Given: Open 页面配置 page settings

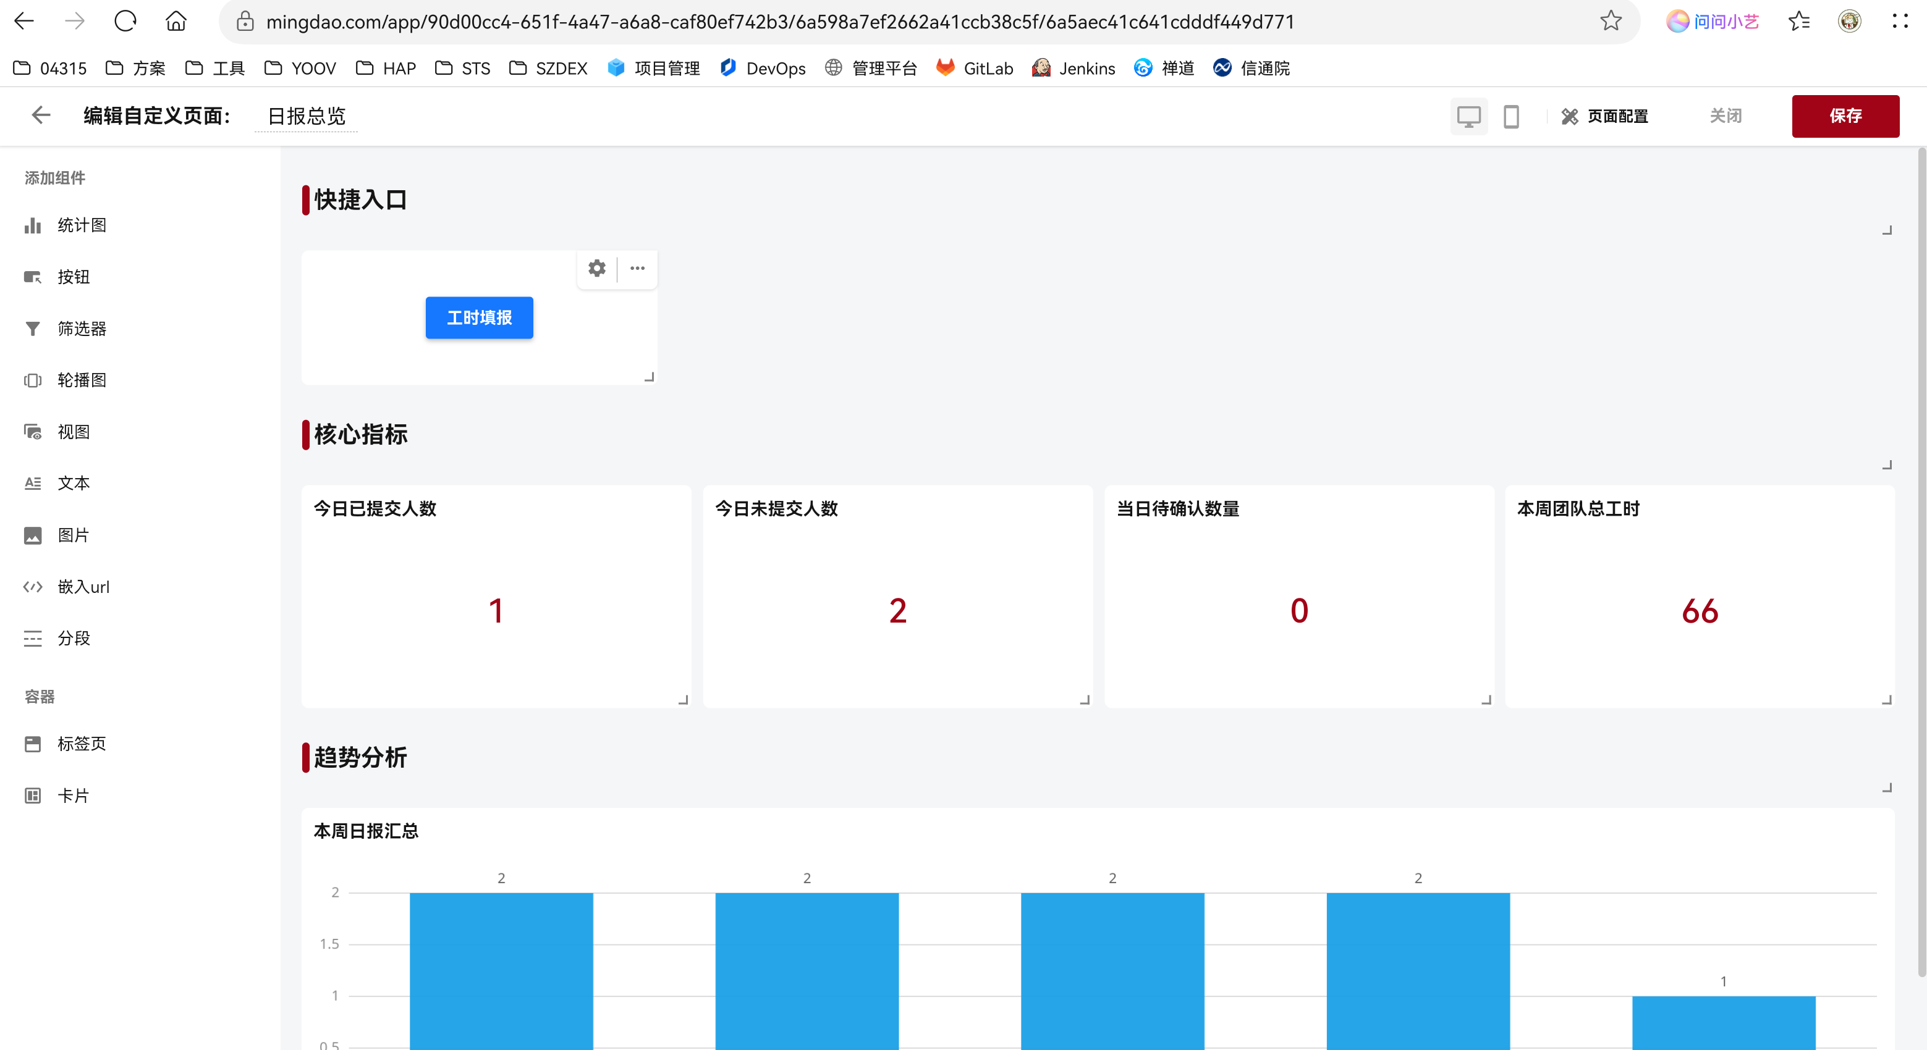Looking at the screenshot, I should pos(1606,116).
